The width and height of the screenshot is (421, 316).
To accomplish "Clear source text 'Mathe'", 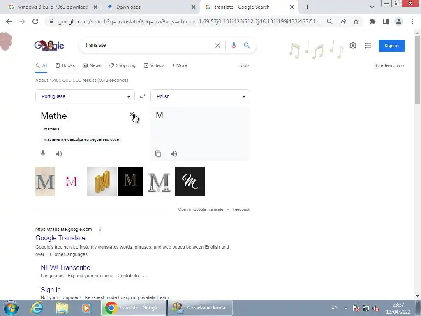I will pyautogui.click(x=132, y=115).
